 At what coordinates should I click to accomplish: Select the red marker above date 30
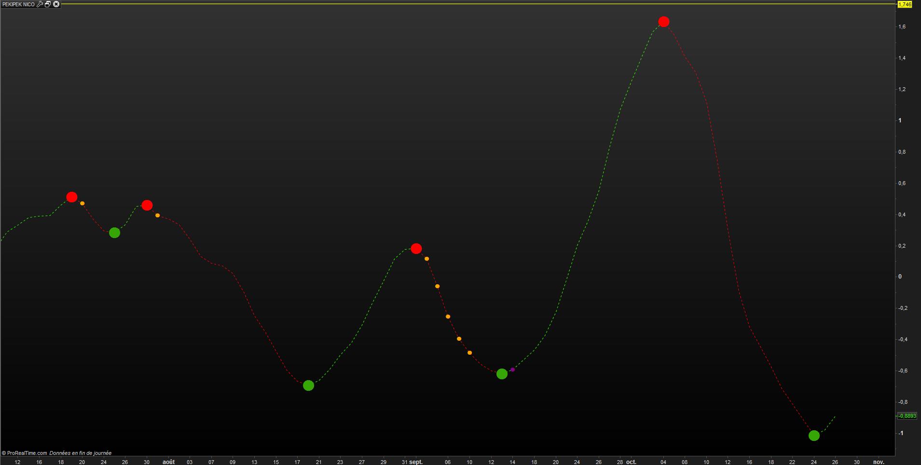pyautogui.click(x=147, y=205)
